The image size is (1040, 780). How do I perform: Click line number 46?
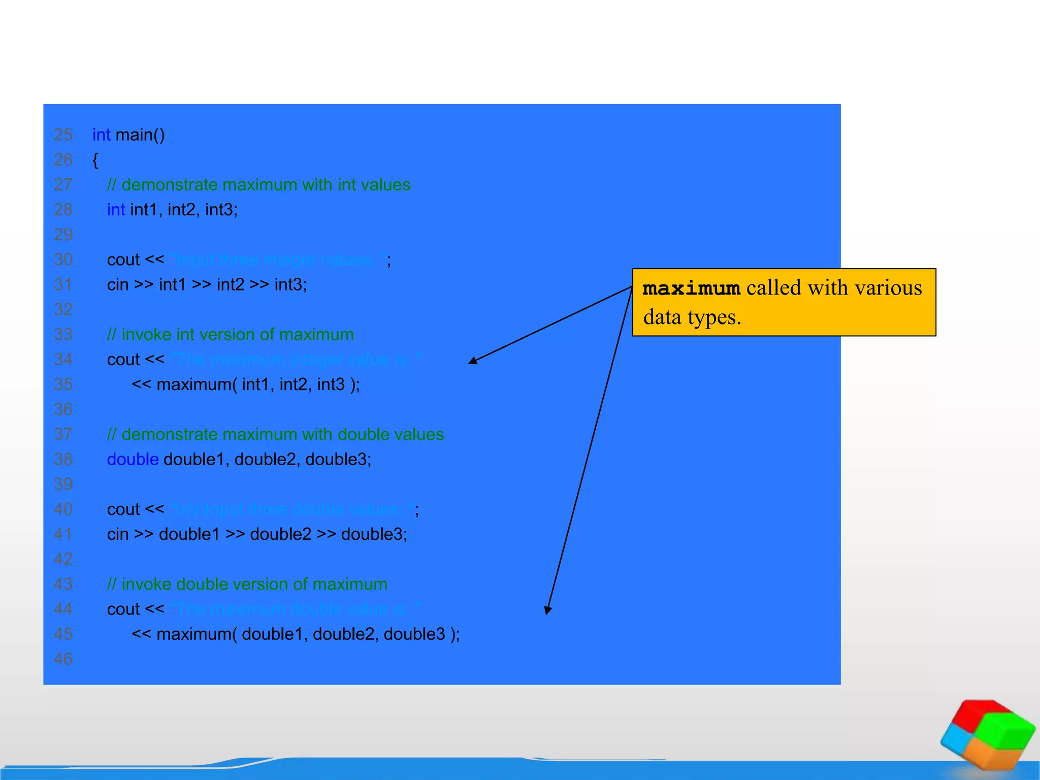pyautogui.click(x=63, y=659)
